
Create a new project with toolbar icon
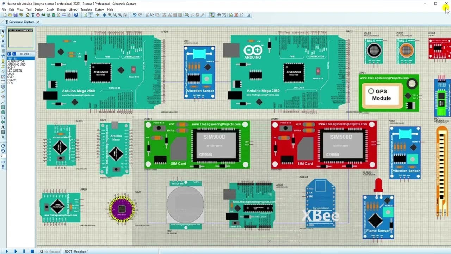pos(4,15)
